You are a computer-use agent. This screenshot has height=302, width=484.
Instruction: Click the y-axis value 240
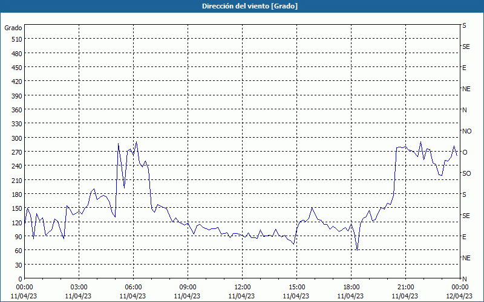17,166
